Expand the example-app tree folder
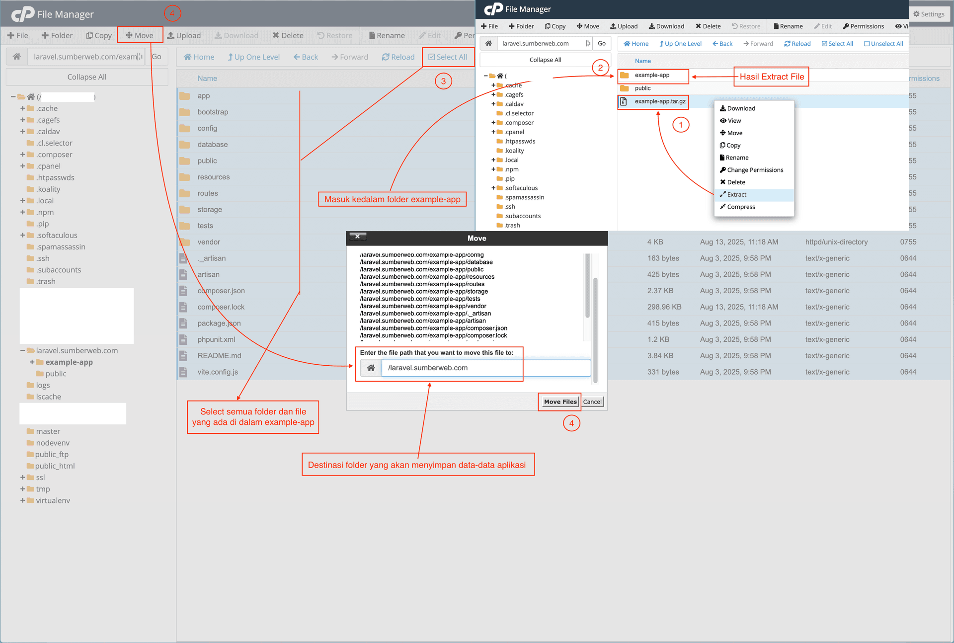This screenshot has height=643, width=954. [32, 362]
